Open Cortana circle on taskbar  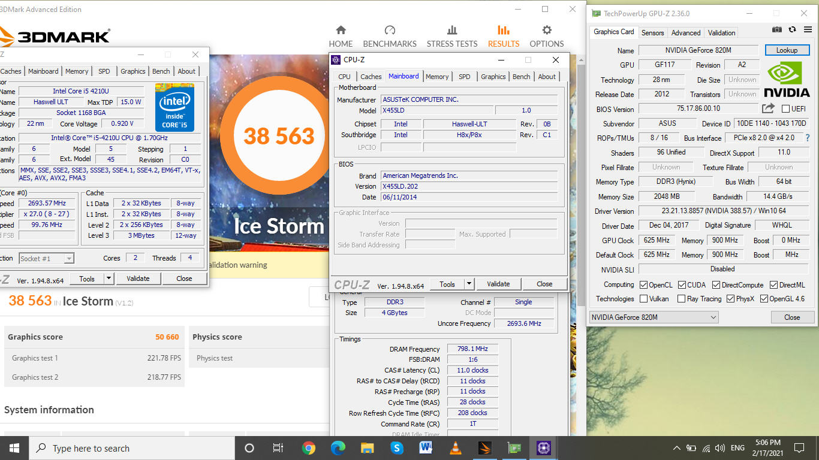(249, 448)
